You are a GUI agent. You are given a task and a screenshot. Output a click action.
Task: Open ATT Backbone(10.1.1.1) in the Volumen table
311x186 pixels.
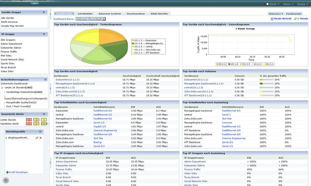[198, 96]
